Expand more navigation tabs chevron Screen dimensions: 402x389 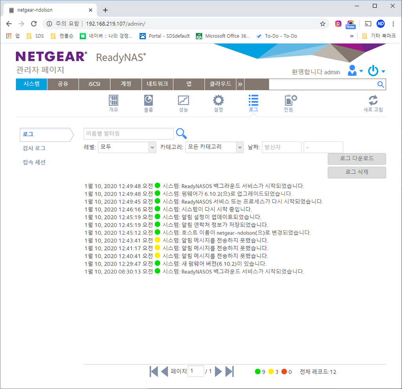click(240, 84)
